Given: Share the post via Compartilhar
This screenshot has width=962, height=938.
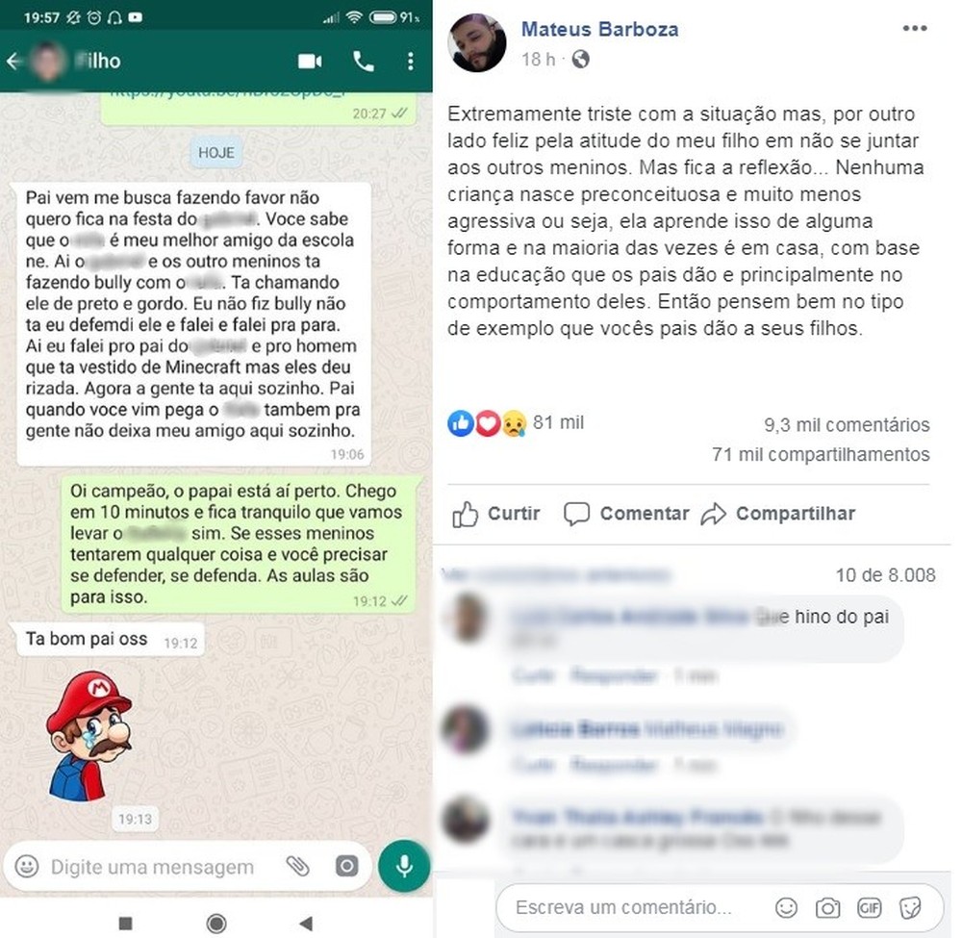Looking at the screenshot, I should (x=778, y=514).
